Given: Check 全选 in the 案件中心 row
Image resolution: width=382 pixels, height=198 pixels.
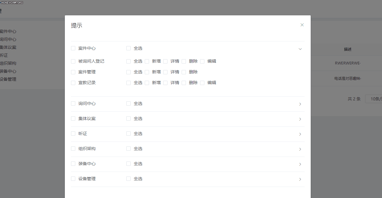Looking at the screenshot, I should tap(128, 48).
